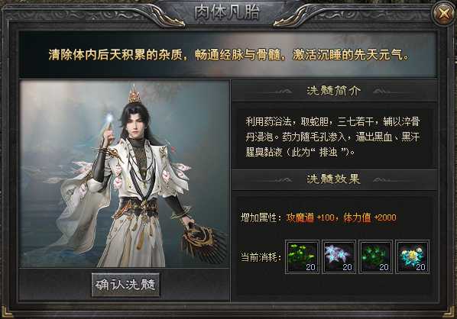Select the pale blue star-flower material icon
This screenshot has height=319, width=457.
[x=339, y=256]
